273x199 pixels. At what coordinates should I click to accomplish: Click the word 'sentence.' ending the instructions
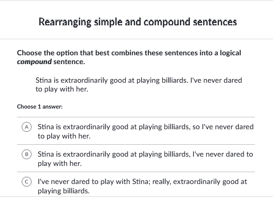tap(69, 62)
